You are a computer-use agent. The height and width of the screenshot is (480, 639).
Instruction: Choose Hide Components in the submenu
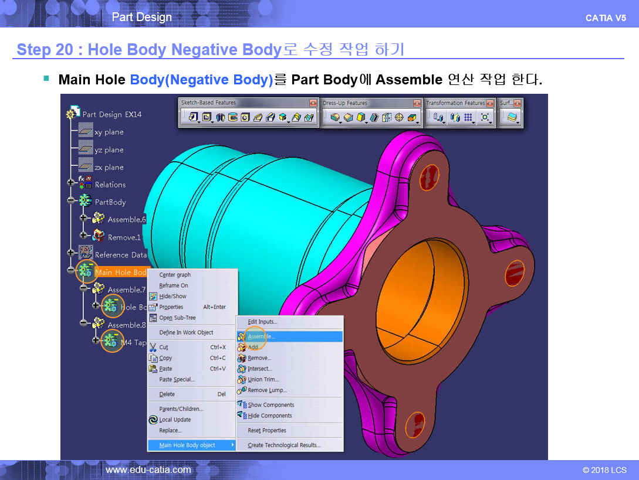coord(269,416)
